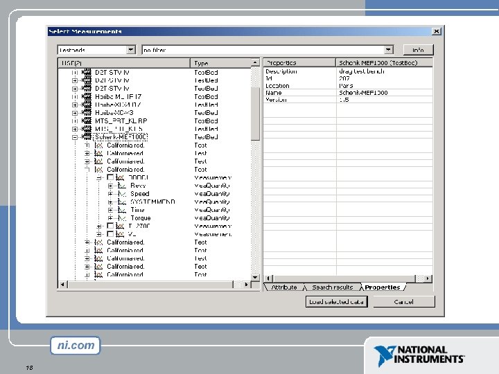
Task: Check the measurement checkbox just below Torque
Action: tap(110, 226)
